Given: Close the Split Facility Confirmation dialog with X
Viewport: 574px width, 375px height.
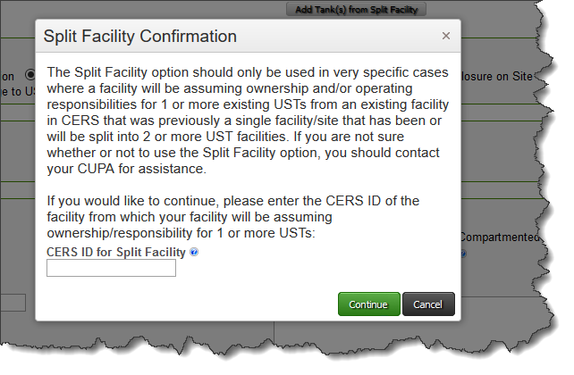Looking at the screenshot, I should point(445,36).
